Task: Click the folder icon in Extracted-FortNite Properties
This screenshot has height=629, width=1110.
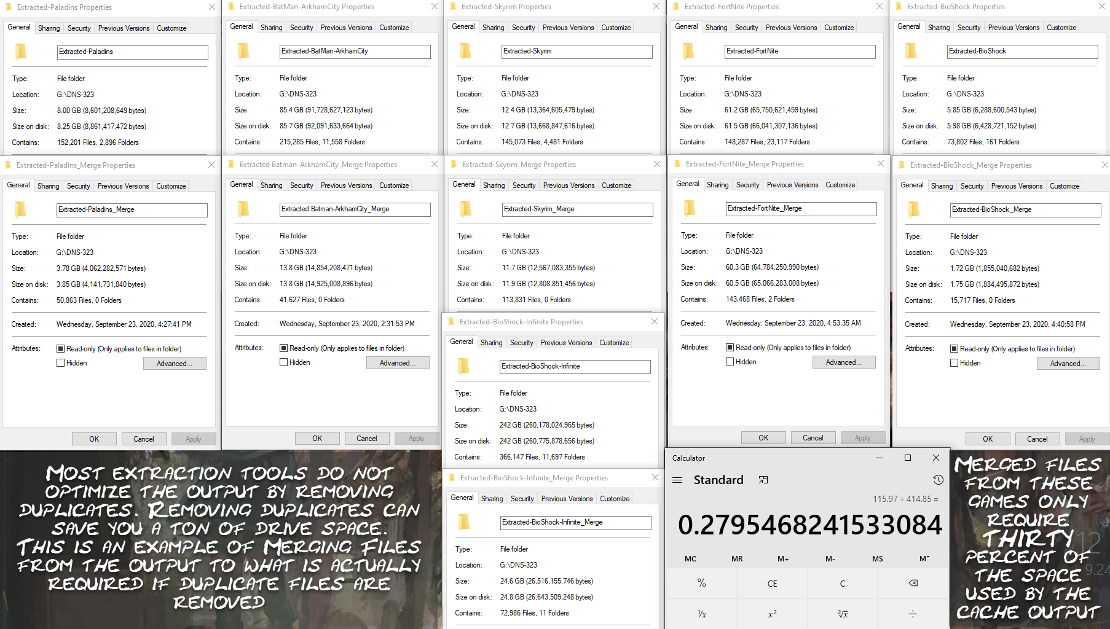Action: pyautogui.click(x=689, y=51)
